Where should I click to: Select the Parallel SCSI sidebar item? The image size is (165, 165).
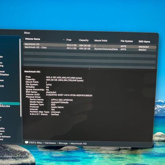point(2,86)
